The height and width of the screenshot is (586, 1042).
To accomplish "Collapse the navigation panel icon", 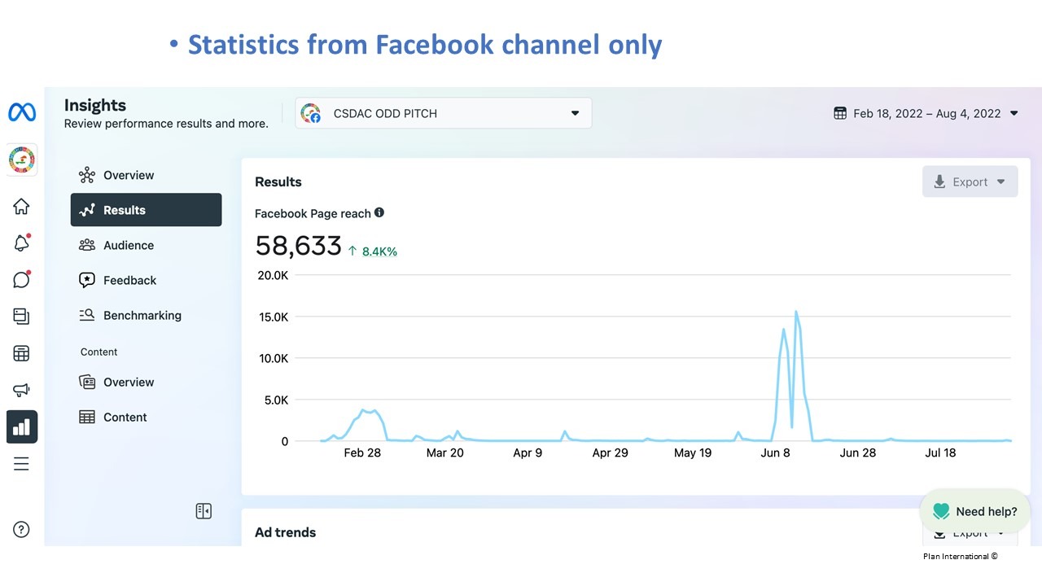I will point(204,511).
